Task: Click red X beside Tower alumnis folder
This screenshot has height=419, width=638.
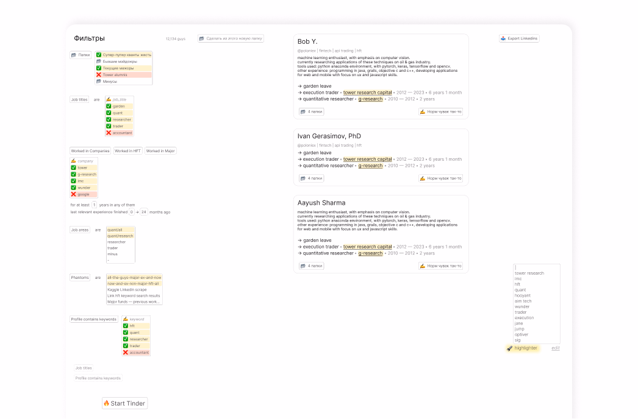Action: [98, 75]
